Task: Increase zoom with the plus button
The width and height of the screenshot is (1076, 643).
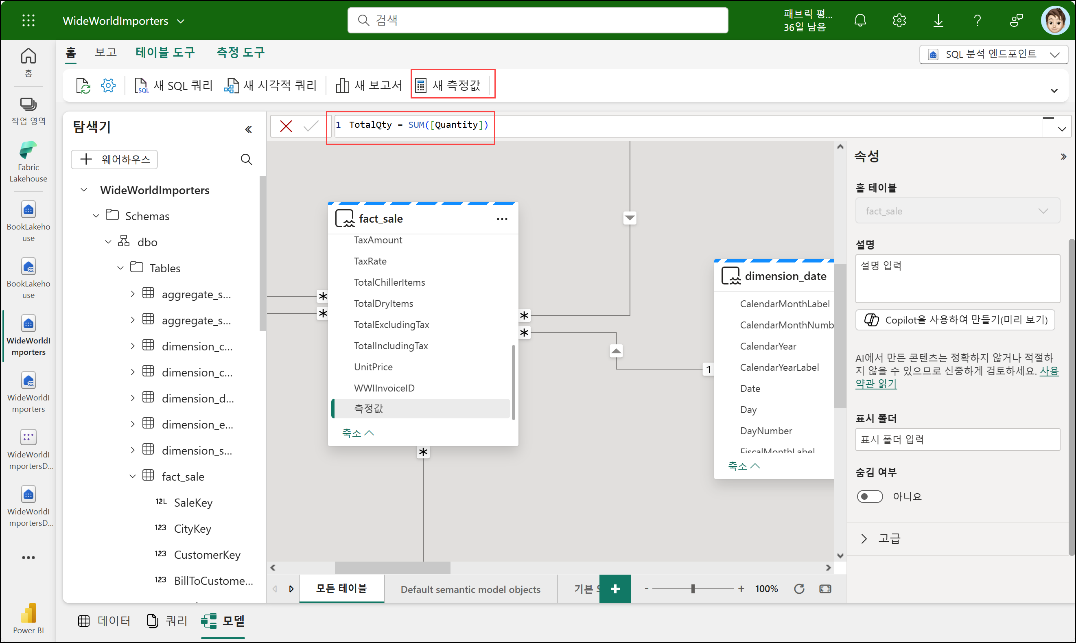Action: [741, 588]
